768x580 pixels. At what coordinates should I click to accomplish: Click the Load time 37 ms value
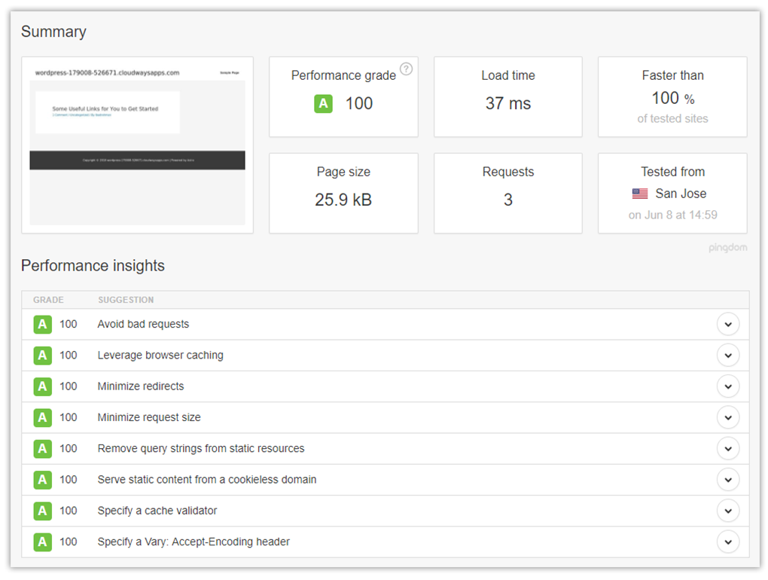[508, 103]
